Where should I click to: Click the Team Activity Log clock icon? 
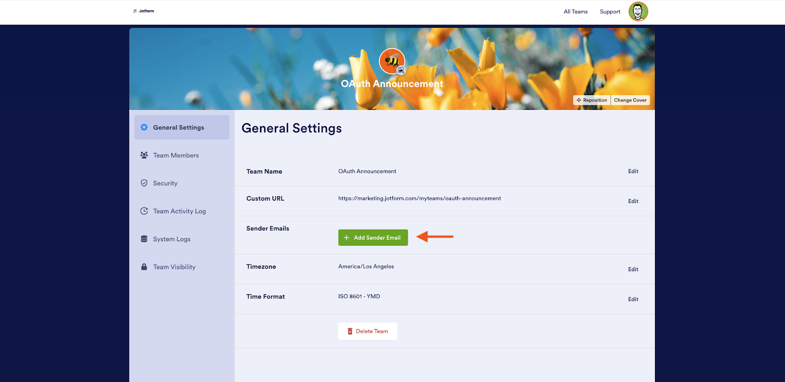pyautogui.click(x=144, y=211)
